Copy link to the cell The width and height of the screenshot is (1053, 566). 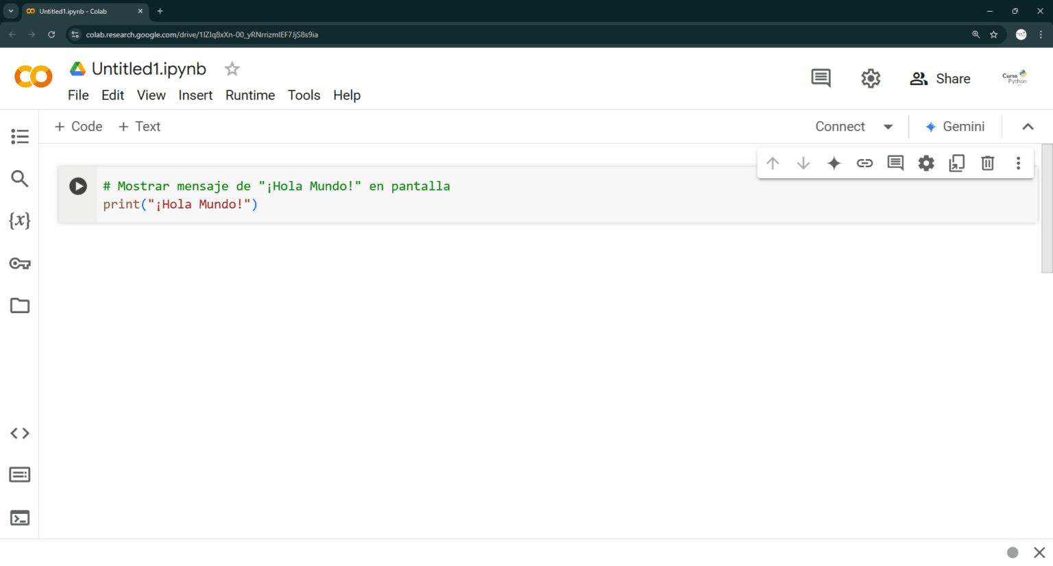tap(864, 163)
